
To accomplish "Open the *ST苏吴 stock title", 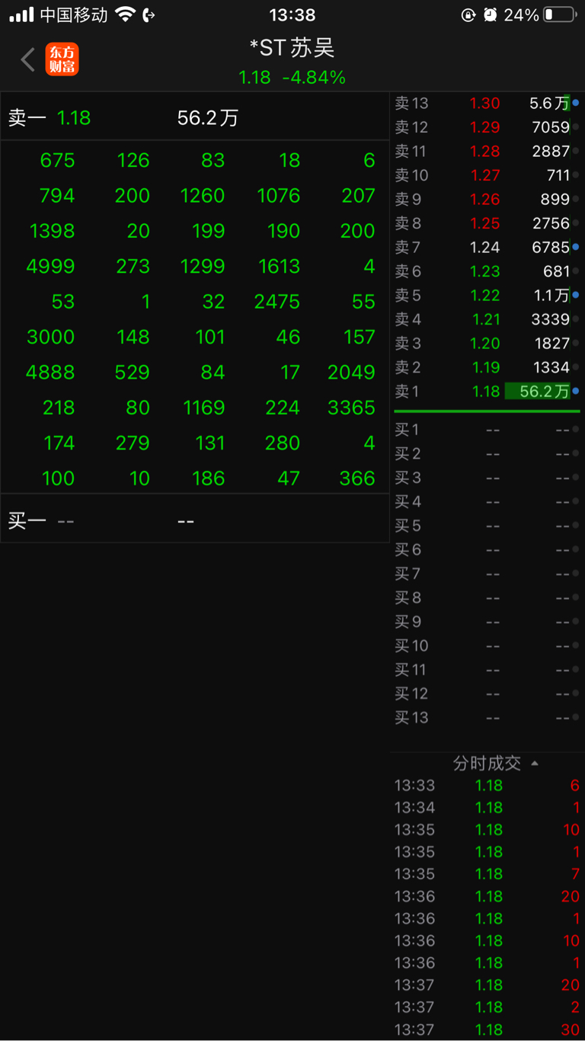I will (292, 48).
